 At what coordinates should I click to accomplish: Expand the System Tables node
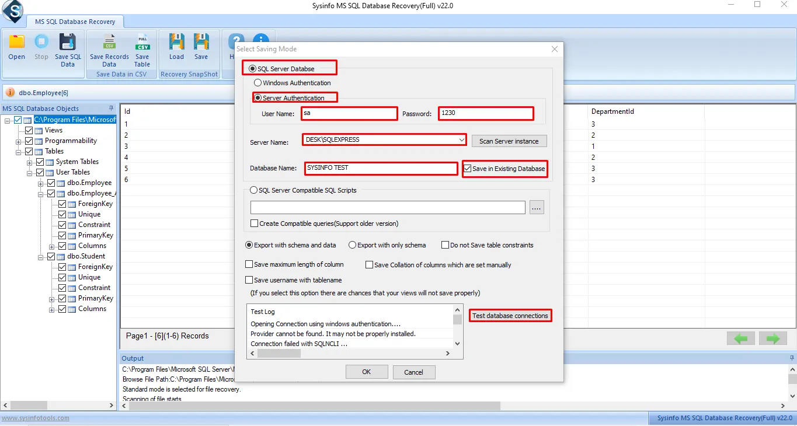(x=30, y=162)
